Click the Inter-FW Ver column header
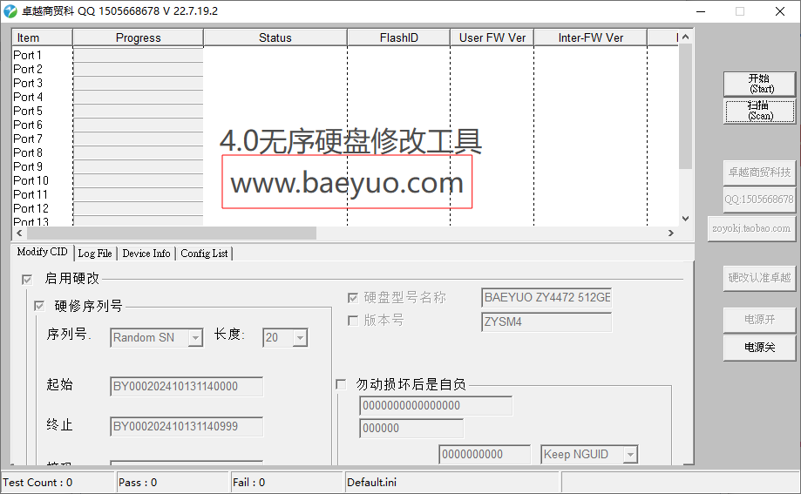Viewport: 801px width, 494px height. 591,37
